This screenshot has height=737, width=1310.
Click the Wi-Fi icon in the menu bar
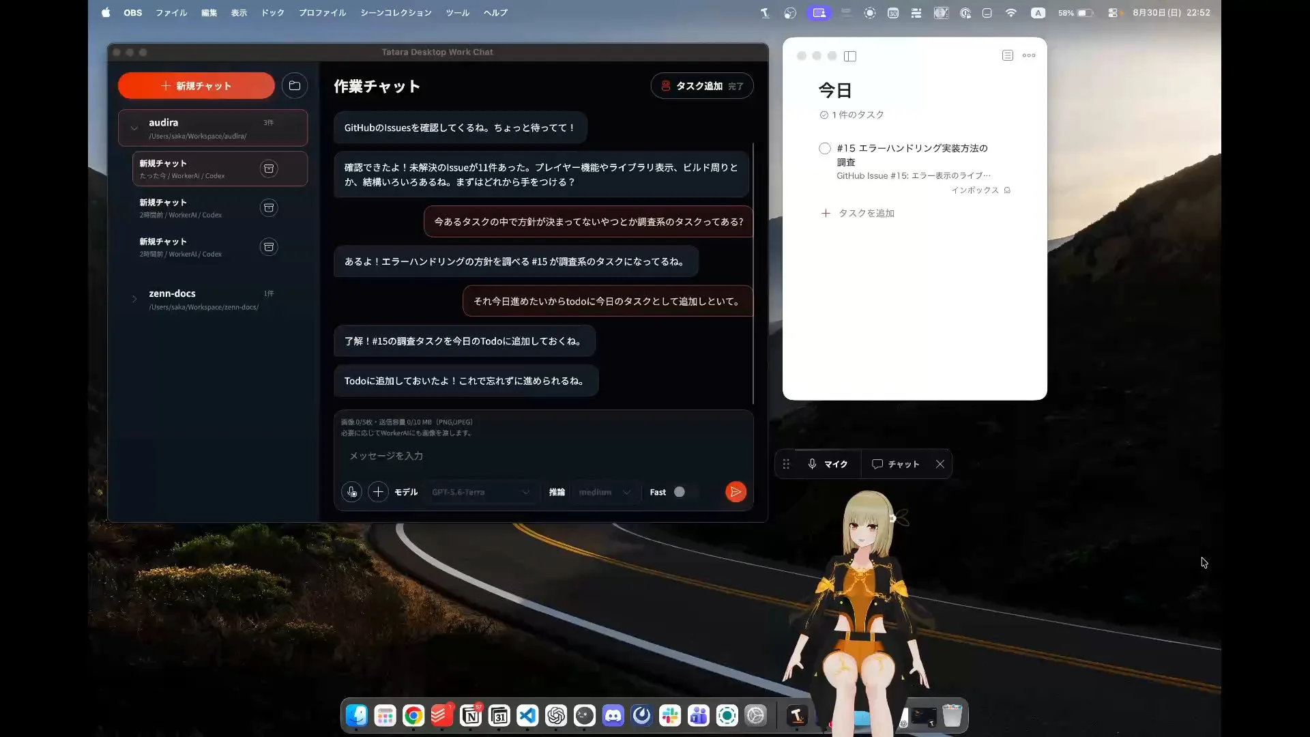pos(1011,13)
